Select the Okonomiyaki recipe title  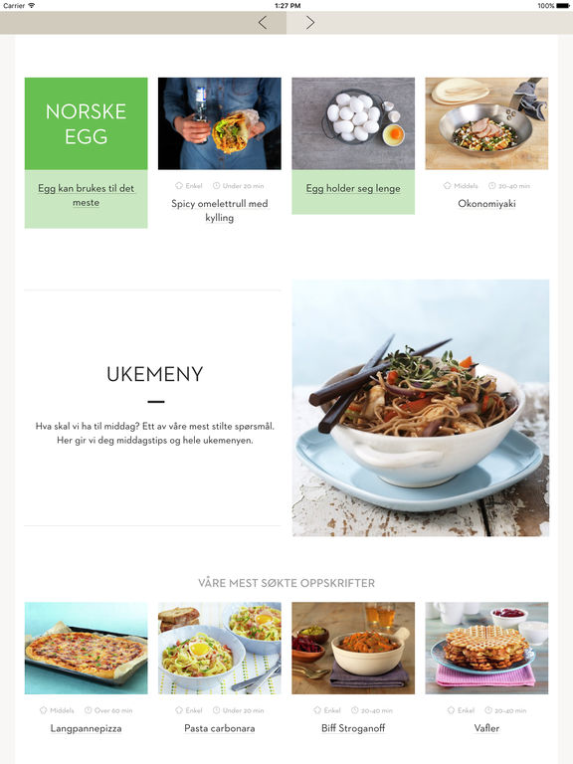[x=486, y=204]
